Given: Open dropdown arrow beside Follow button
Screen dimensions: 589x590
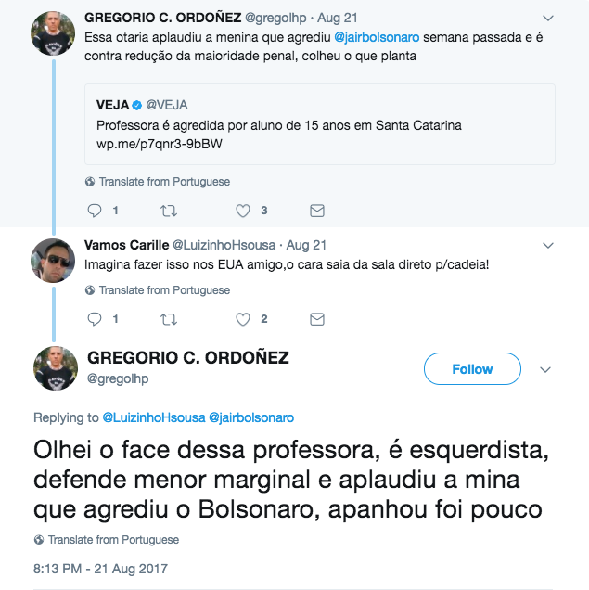Looking at the screenshot, I should [x=545, y=369].
